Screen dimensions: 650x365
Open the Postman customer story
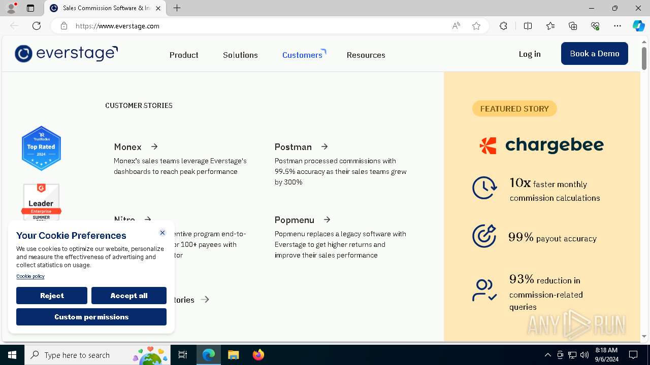293,147
